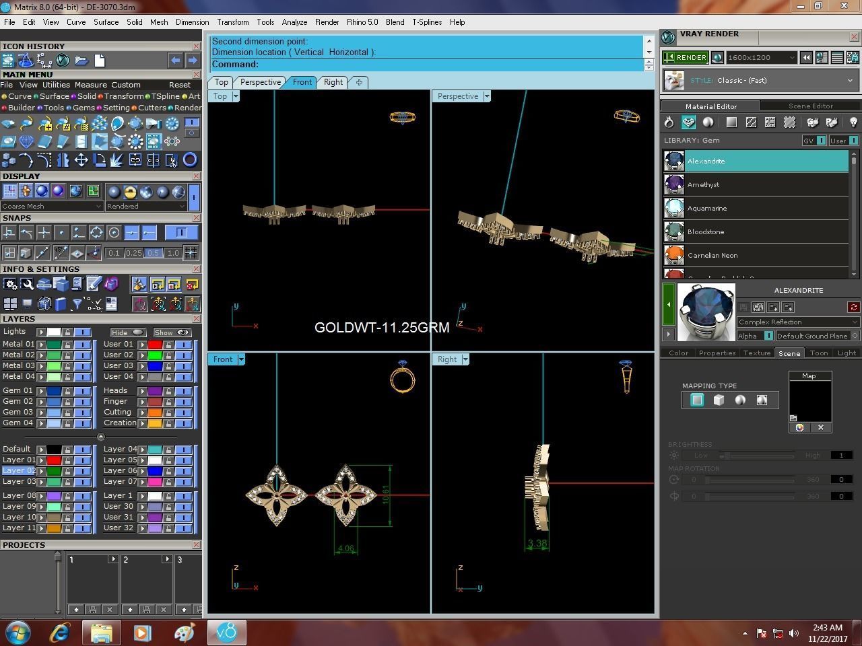Switch to the Right viewport tab
Screen dimensions: 862x646
(333, 82)
